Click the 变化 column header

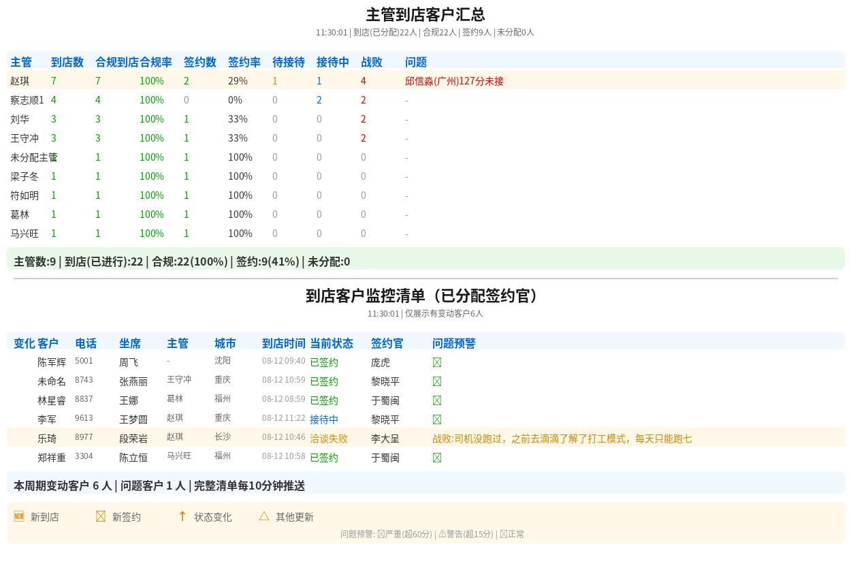click(x=25, y=343)
